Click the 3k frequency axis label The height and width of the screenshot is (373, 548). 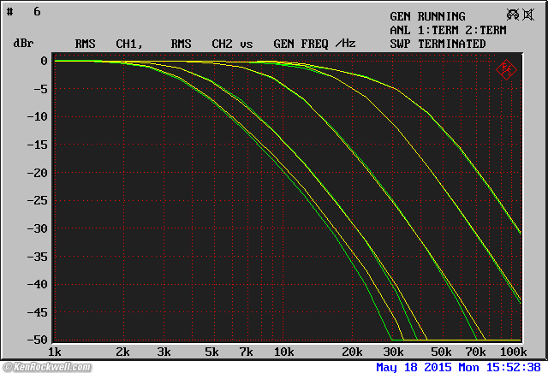(x=164, y=352)
